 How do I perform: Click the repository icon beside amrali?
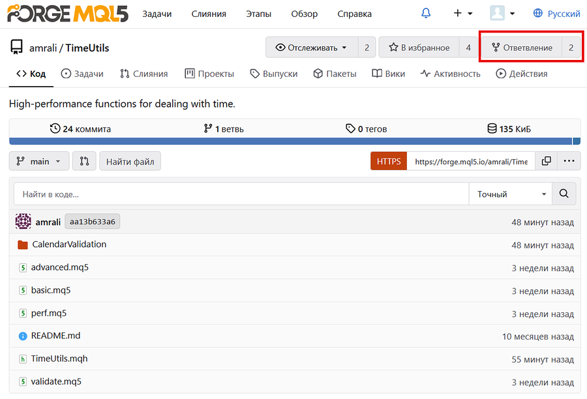pos(16,48)
